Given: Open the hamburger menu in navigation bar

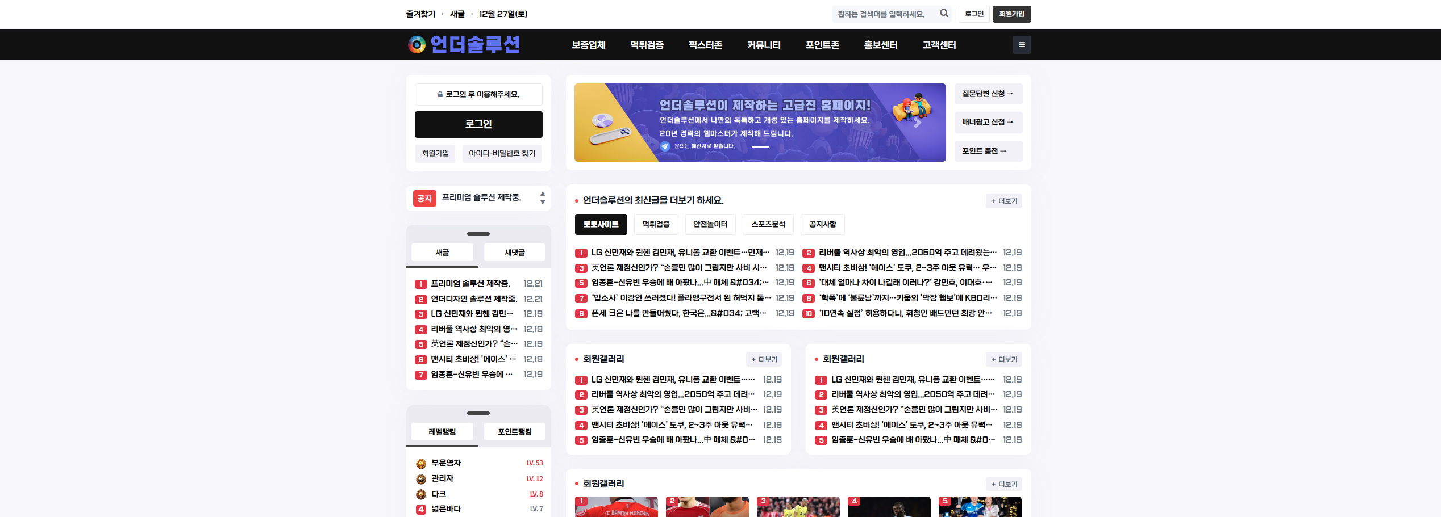Looking at the screenshot, I should [1021, 45].
